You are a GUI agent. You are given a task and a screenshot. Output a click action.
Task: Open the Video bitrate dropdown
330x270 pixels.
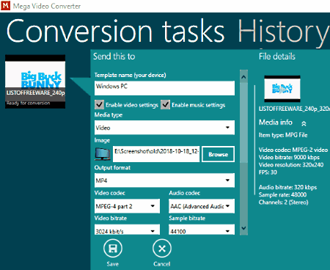(x=127, y=230)
